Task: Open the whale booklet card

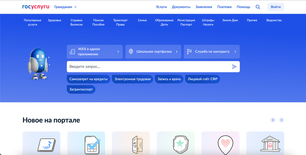Action: click(x=41, y=143)
